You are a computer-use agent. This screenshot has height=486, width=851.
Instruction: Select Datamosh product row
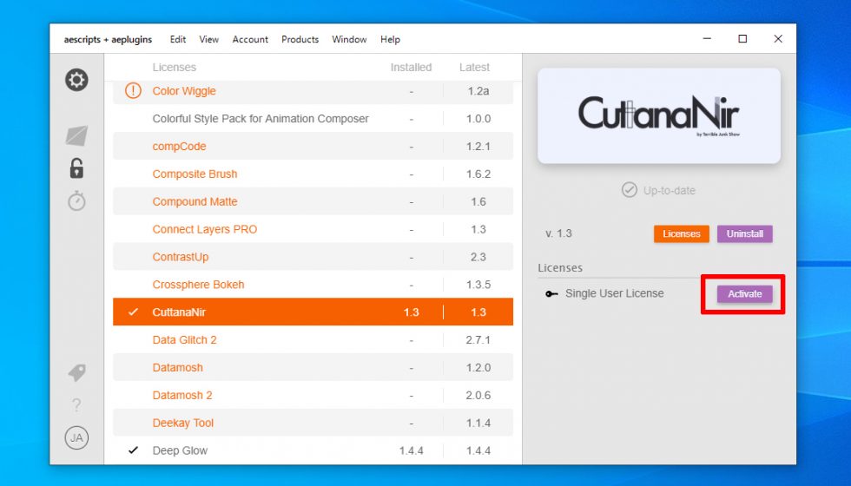tap(313, 367)
